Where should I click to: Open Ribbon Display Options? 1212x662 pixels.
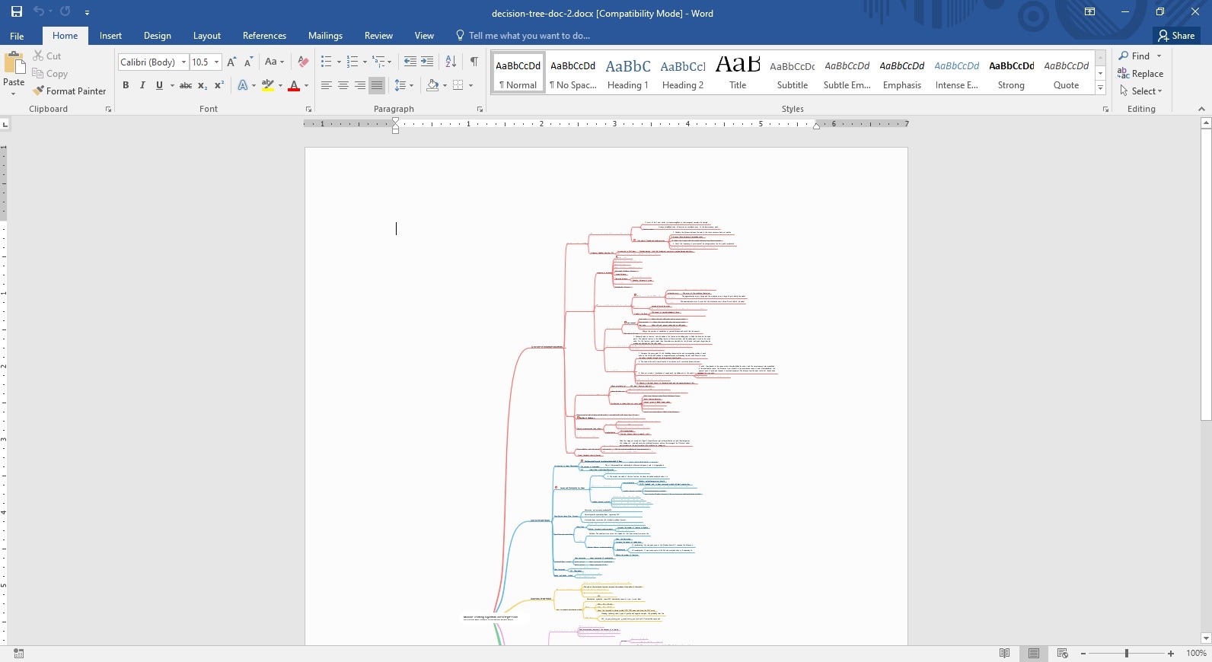click(x=1089, y=11)
